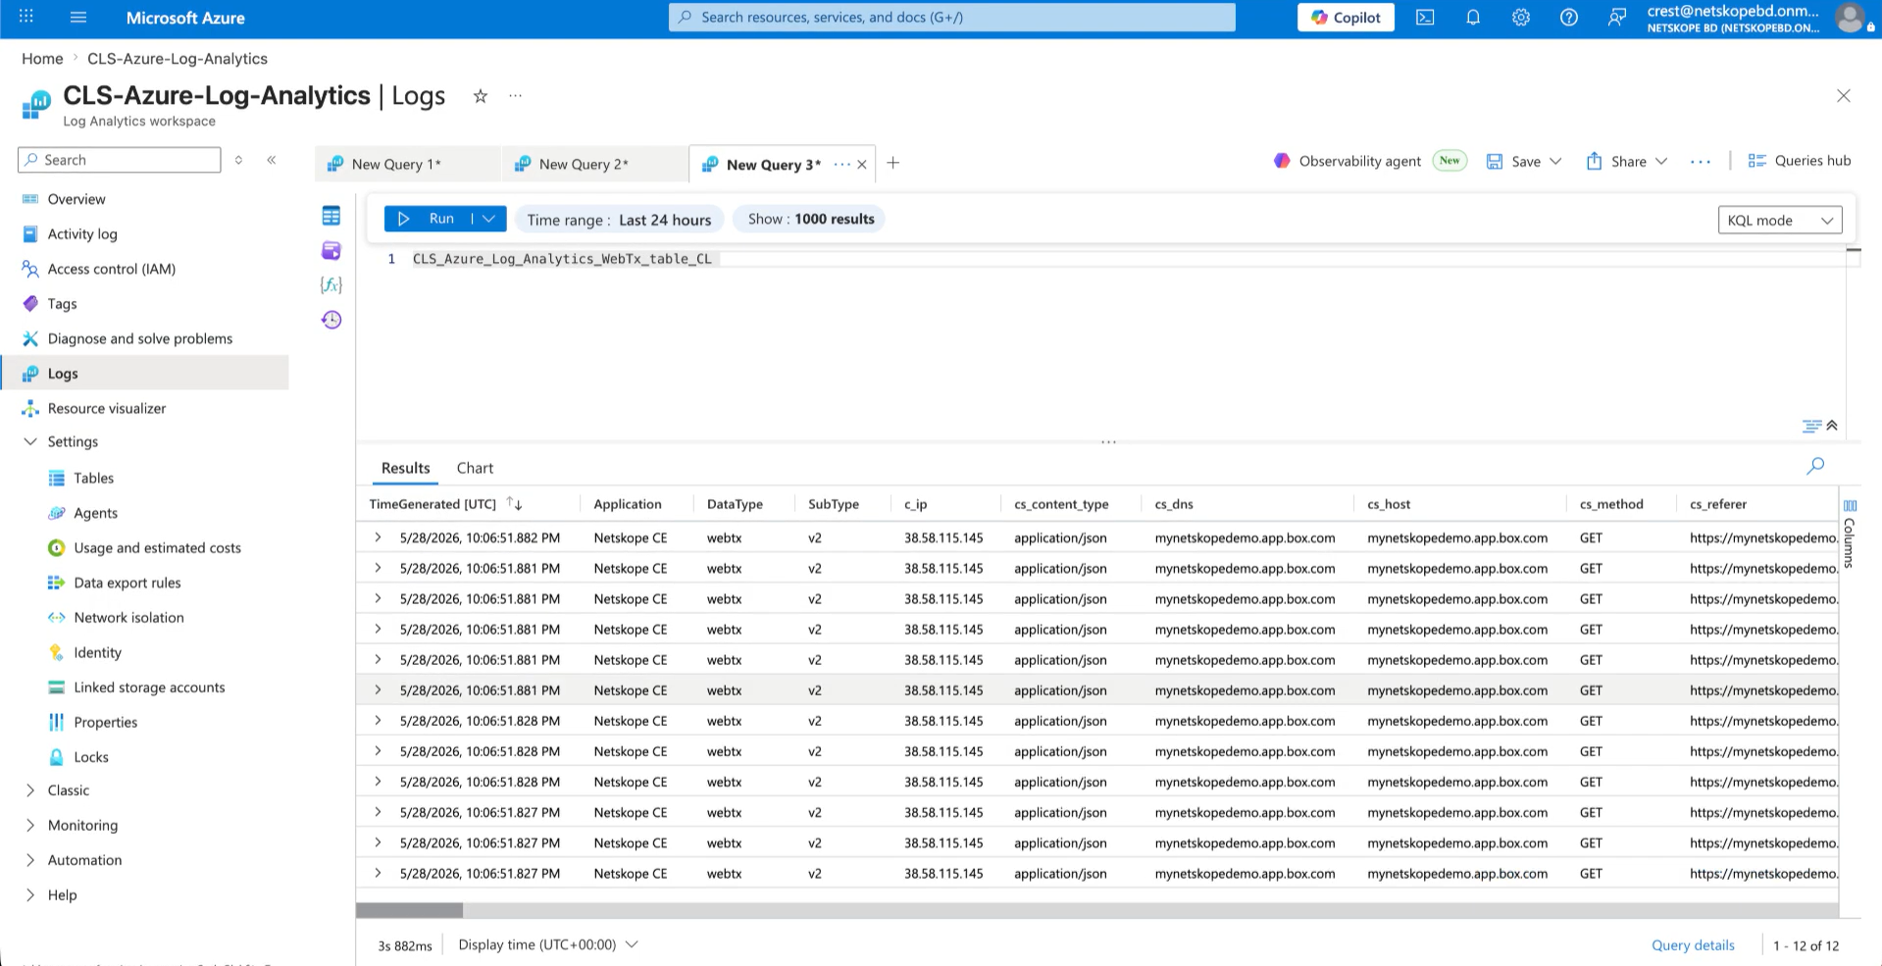Image resolution: width=1882 pixels, height=966 pixels.
Task: Change the Display time zone dropdown
Action: (548, 944)
